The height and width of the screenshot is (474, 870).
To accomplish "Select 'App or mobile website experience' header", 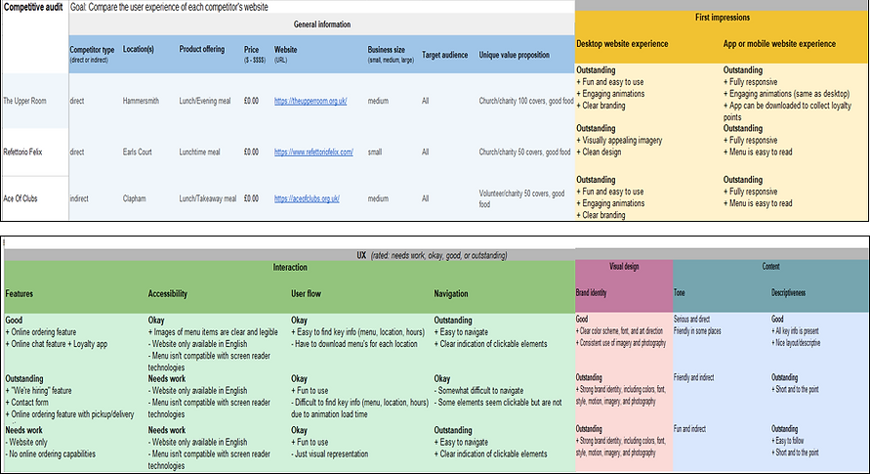I will [779, 44].
